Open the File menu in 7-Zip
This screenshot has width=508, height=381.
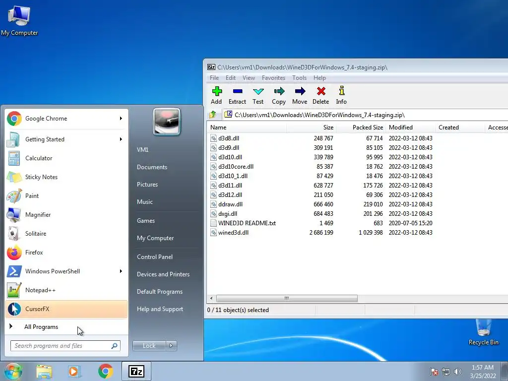[214, 78]
